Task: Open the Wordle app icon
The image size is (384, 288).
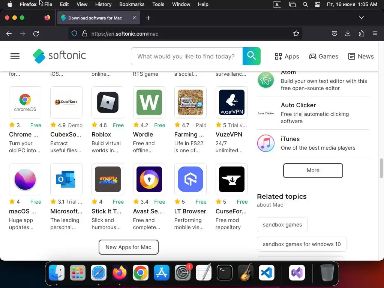Action: [x=149, y=102]
